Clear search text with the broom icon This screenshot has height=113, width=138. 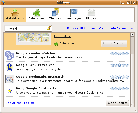click(49, 28)
